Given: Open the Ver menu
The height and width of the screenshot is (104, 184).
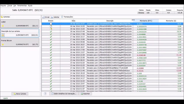Looking at the screenshot, I should pyautogui.click(x=15, y=5).
